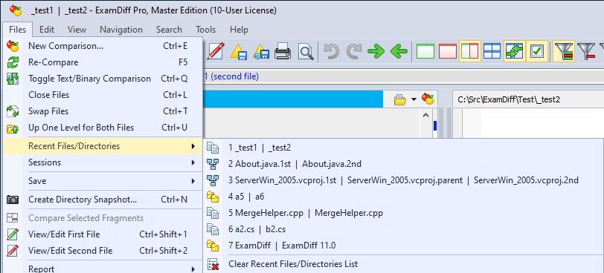Click the Redo arrow icon

click(353, 51)
